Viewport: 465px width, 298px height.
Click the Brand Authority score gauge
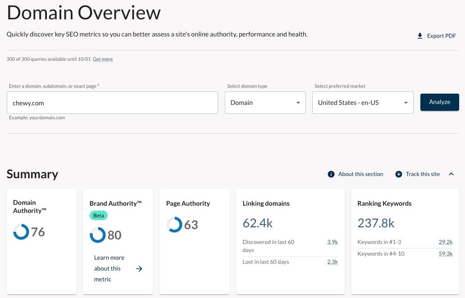coord(98,235)
